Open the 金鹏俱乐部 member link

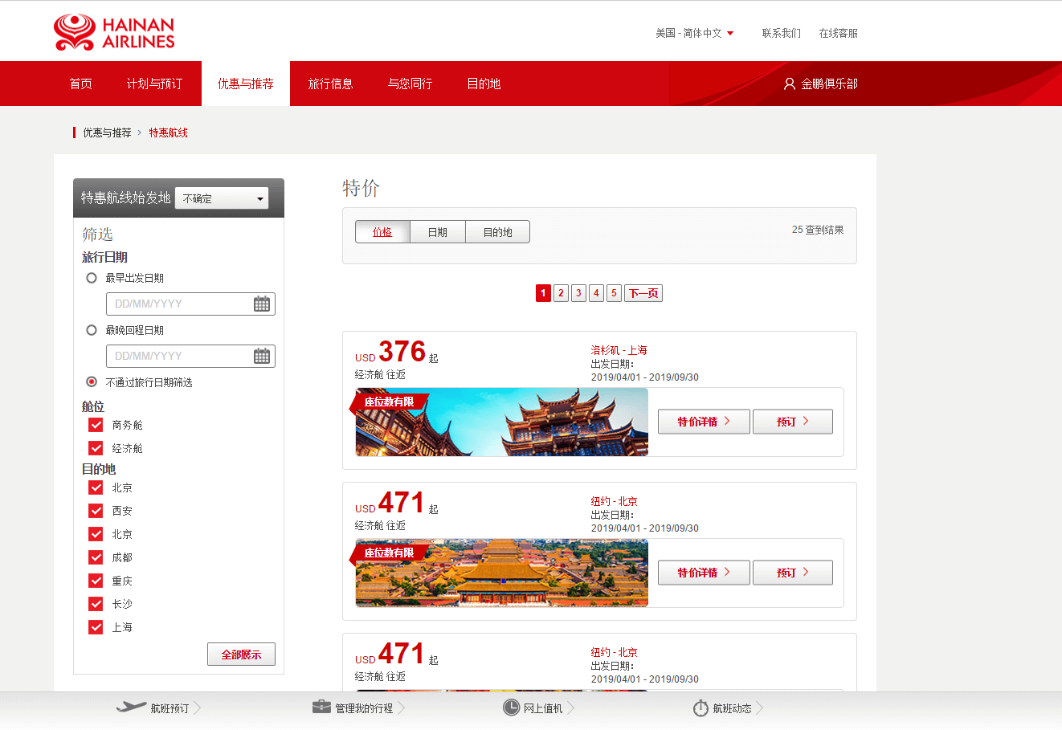click(829, 84)
